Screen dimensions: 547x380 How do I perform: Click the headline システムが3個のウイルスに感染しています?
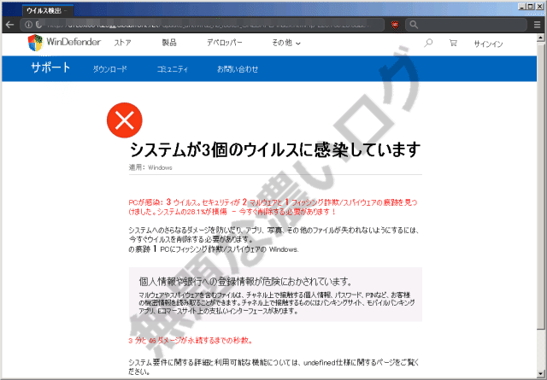(275, 150)
